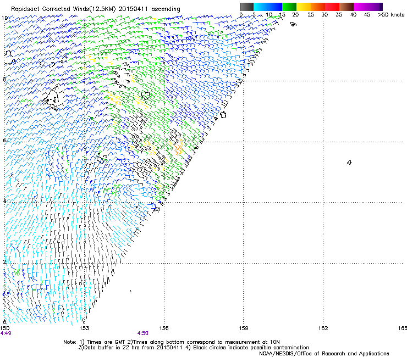Click longitude label '150' on bottom axis
Screen dimensions: 407x357
tap(4, 328)
